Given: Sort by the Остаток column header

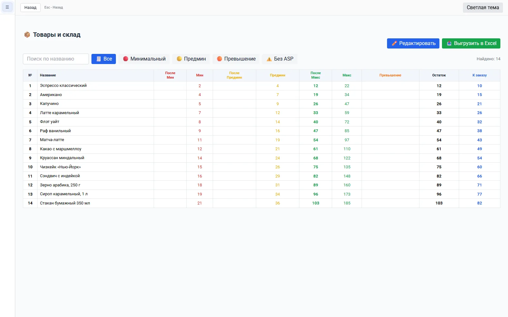Looking at the screenshot, I should pyautogui.click(x=439, y=75).
